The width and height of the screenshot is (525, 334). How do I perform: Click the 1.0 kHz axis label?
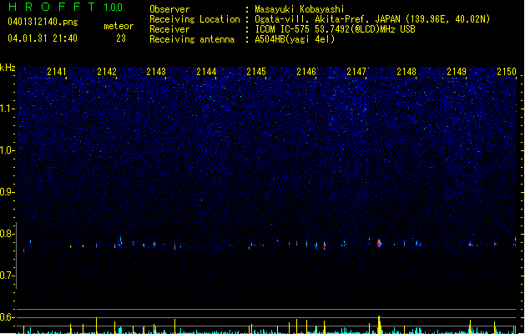[7, 150]
